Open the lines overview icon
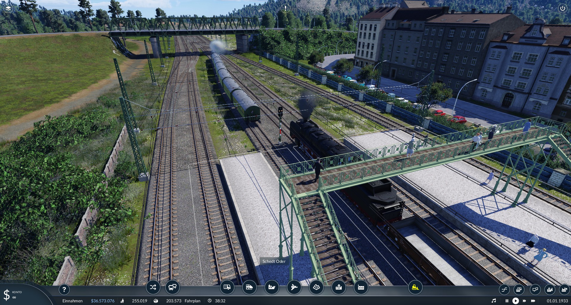The width and height of the screenshot is (571, 305). click(504, 289)
